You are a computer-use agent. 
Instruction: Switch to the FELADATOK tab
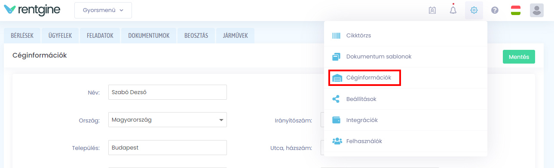tap(100, 36)
